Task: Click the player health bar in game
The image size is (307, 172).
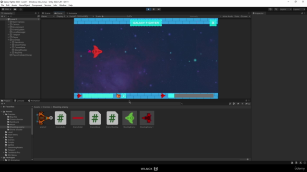Action: tap(98, 96)
